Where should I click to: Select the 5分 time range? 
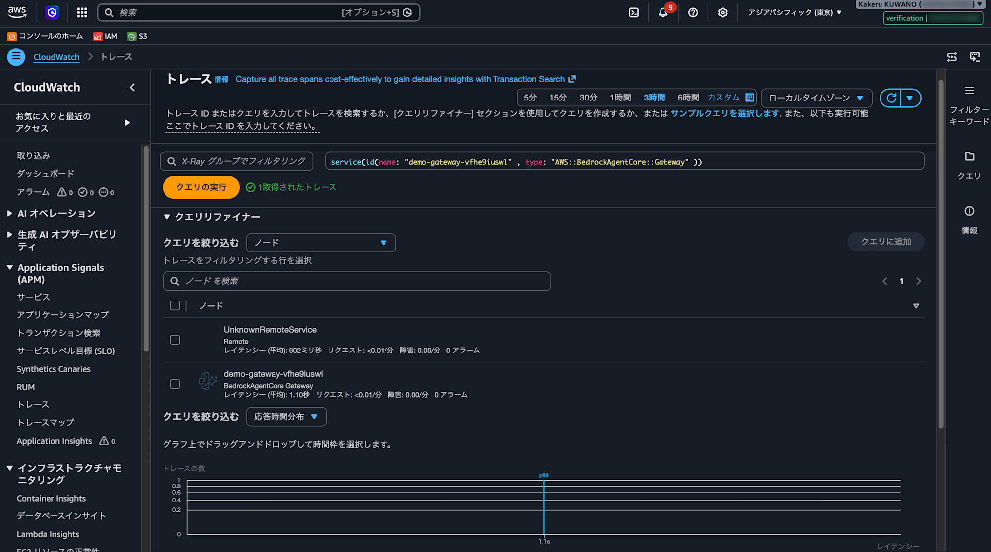[530, 98]
